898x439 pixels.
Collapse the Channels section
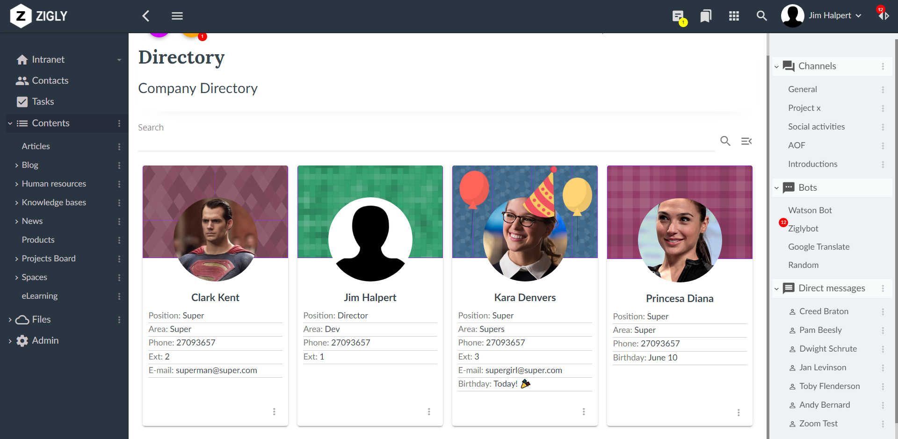(x=776, y=66)
